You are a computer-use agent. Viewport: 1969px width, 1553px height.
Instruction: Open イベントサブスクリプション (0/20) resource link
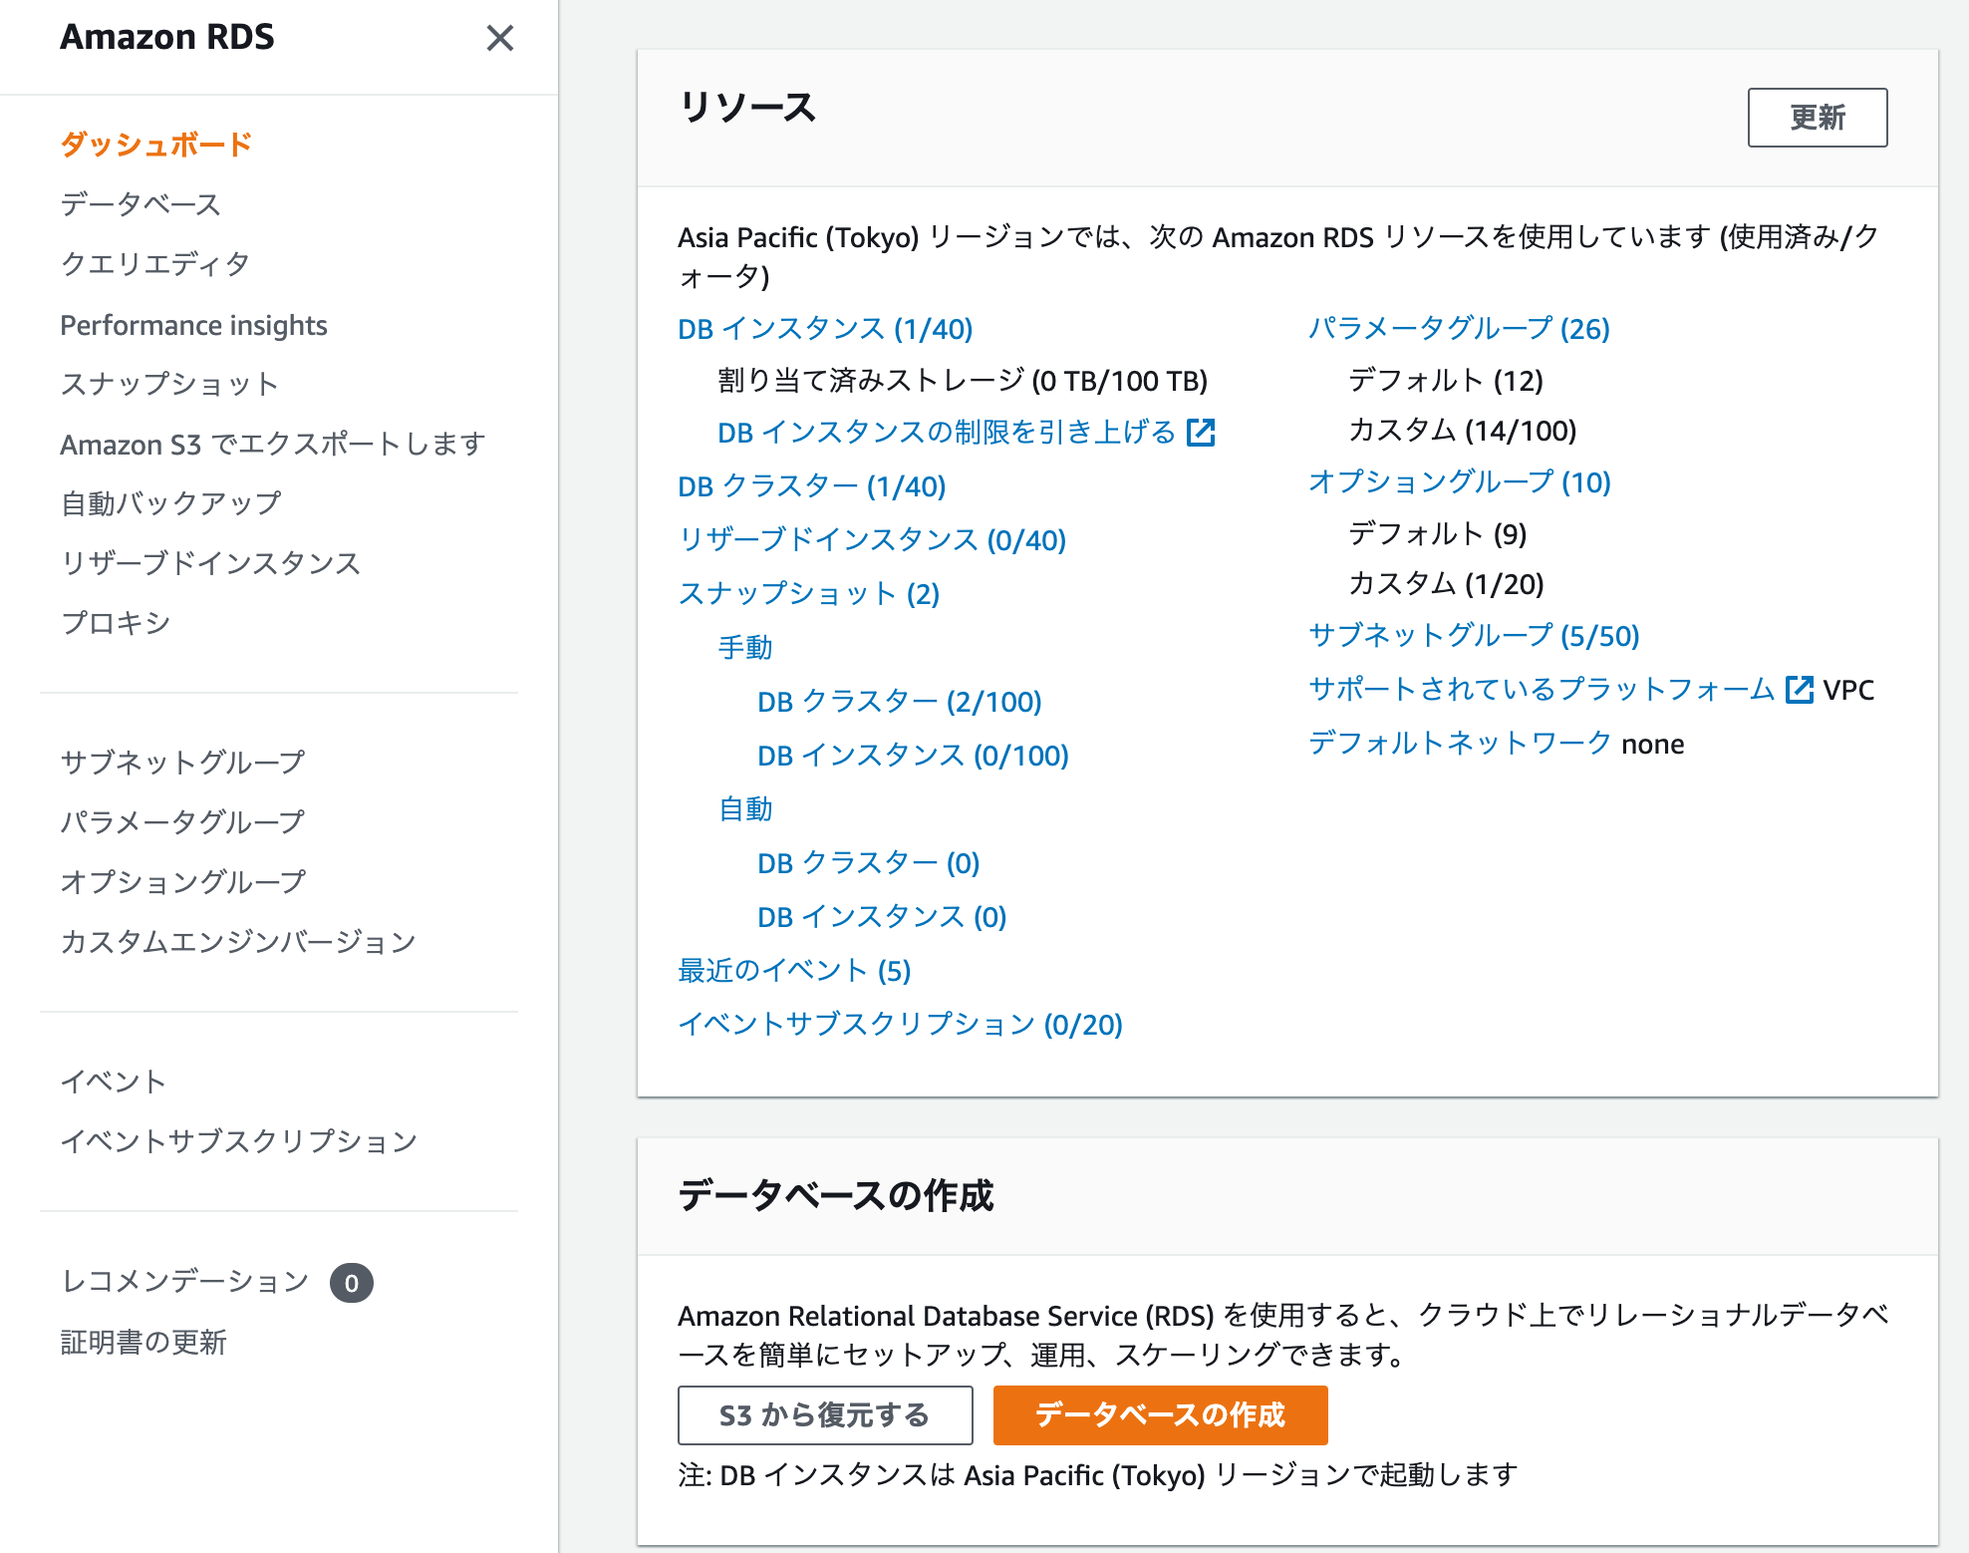pyautogui.click(x=900, y=1025)
